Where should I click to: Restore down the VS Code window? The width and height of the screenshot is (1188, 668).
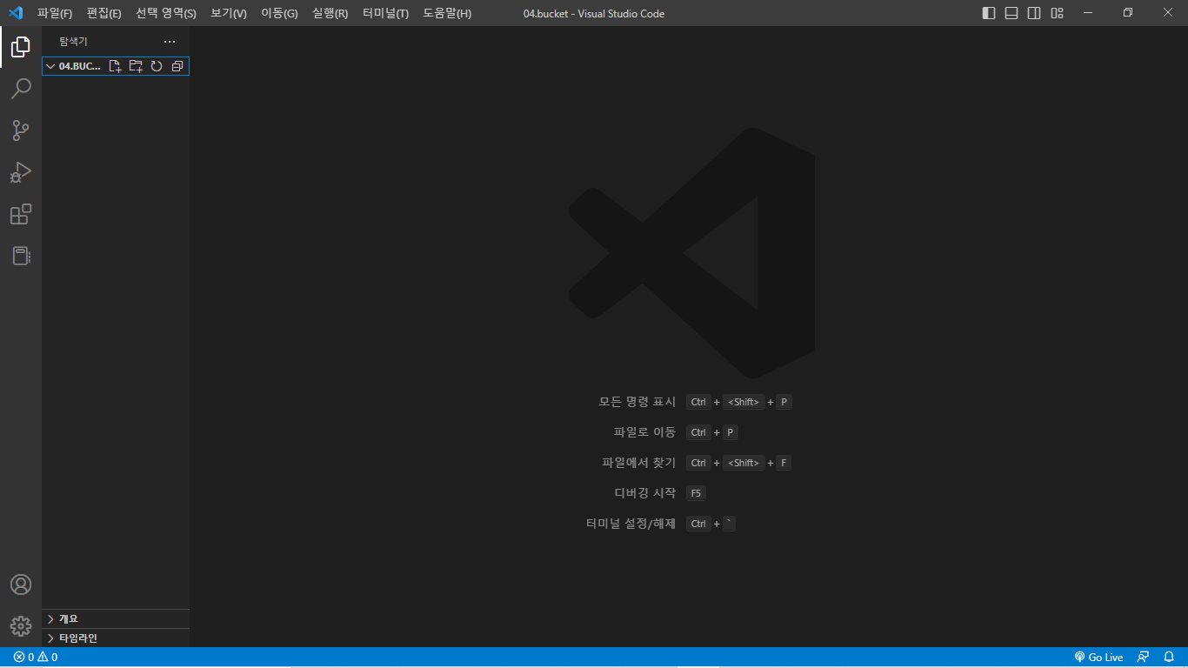(1128, 13)
